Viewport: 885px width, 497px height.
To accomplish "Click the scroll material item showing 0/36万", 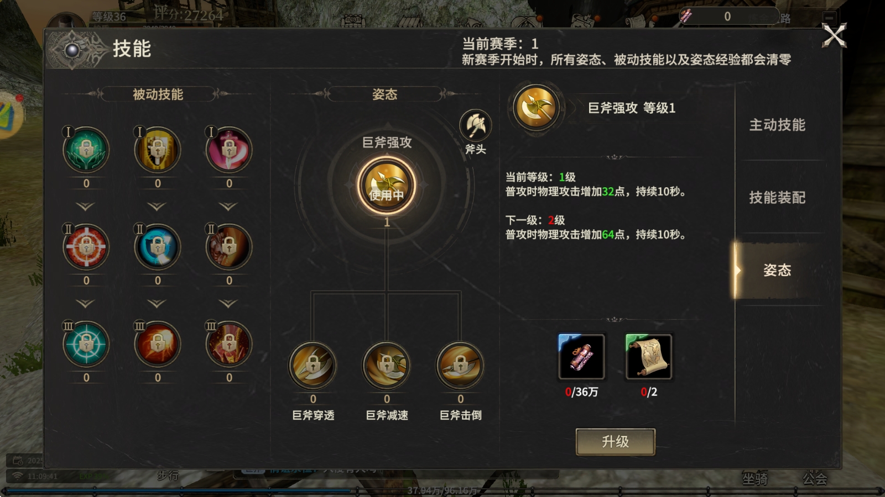I will (x=581, y=357).
